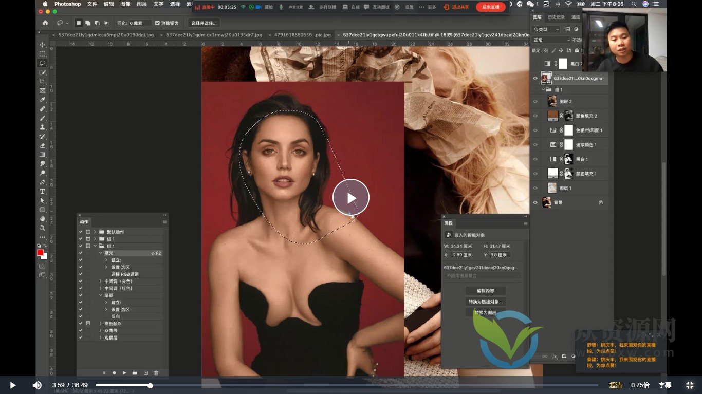702x394 pixels.
Task: Collapse the 高光 action
Action: coord(101,253)
